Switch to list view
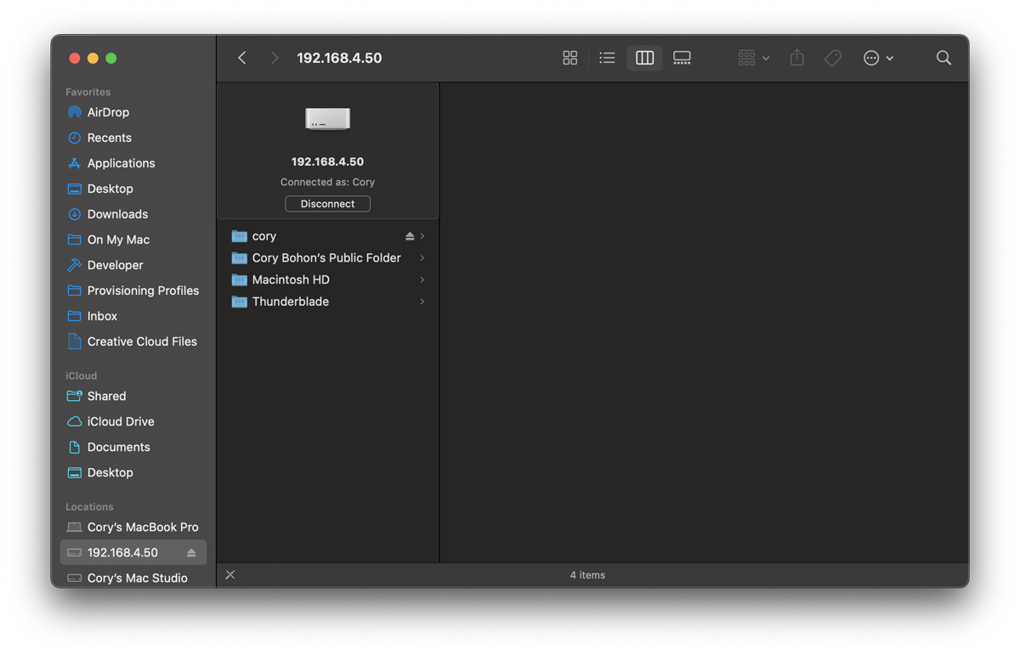 pyautogui.click(x=607, y=58)
